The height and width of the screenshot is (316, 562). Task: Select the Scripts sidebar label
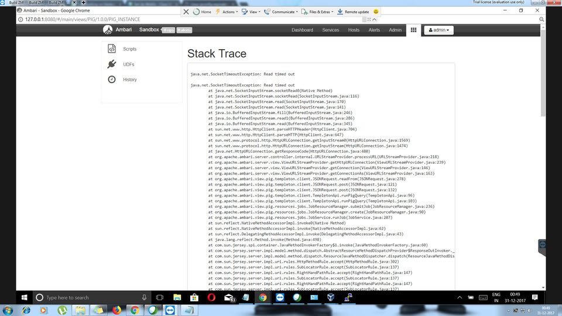click(130, 49)
